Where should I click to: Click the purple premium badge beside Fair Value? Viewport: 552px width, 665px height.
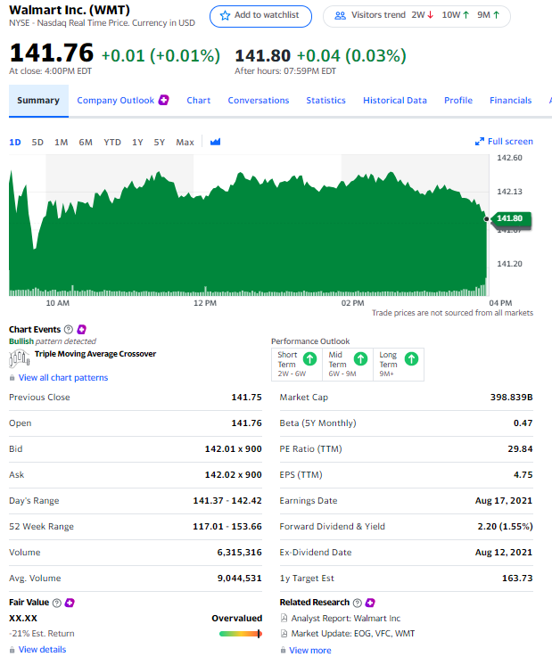click(x=70, y=603)
